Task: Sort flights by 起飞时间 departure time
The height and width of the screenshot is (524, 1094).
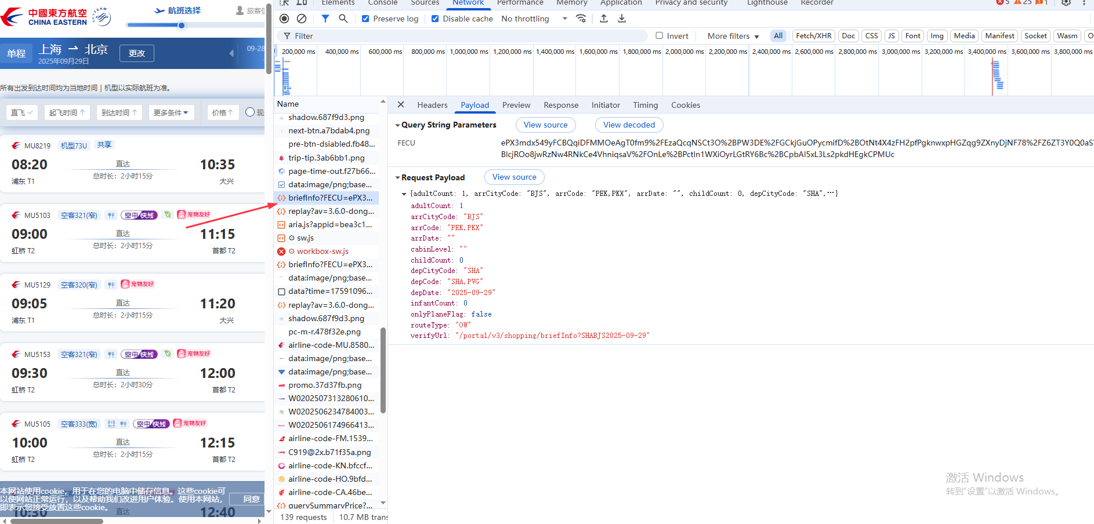Action: pos(67,112)
